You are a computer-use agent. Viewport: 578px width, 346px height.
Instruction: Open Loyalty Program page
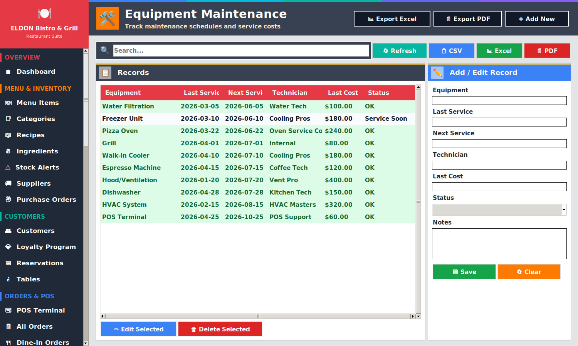[x=46, y=247]
